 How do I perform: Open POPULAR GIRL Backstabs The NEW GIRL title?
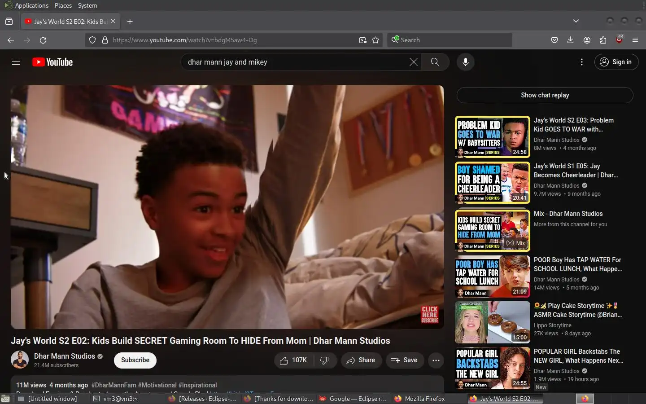click(578, 356)
